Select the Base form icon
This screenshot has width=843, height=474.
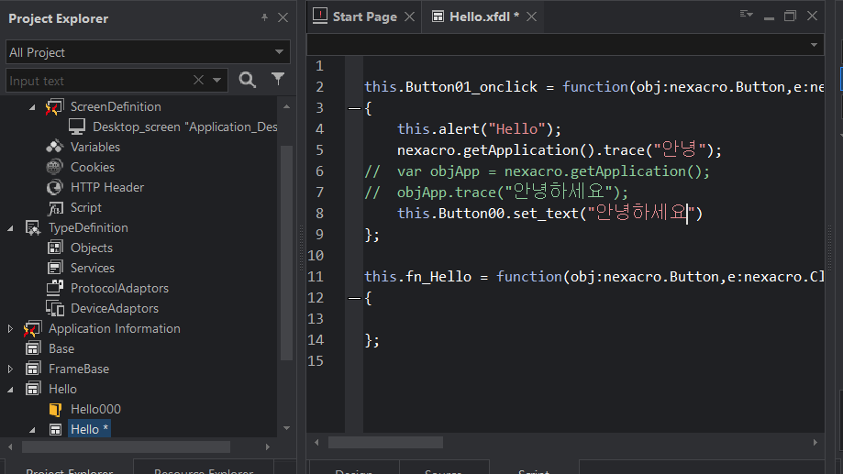pos(33,348)
